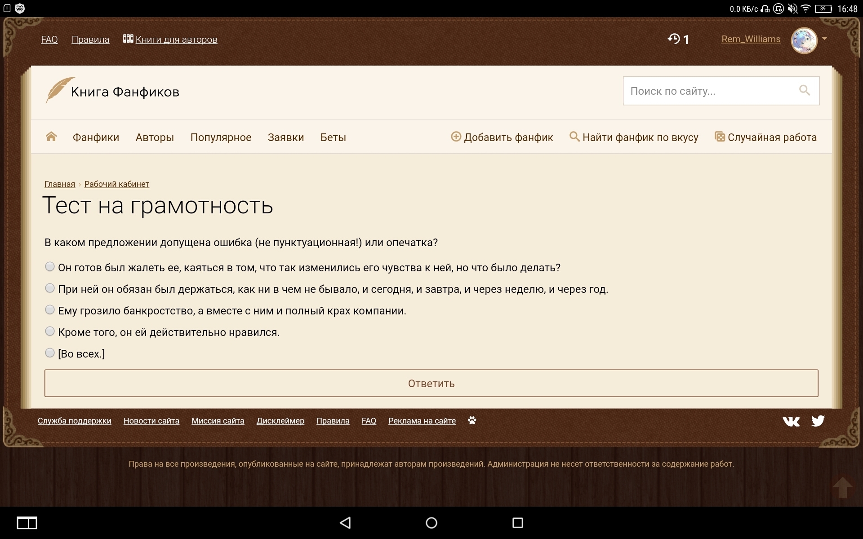This screenshot has width=863, height=539.
Task: Click the book icon next to Книги для авторов
Action: point(127,39)
